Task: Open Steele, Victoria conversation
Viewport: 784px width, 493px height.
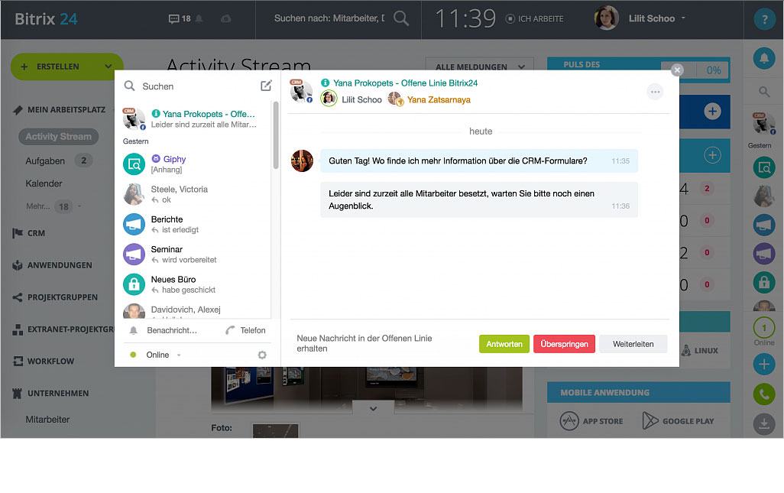Action: (195, 194)
